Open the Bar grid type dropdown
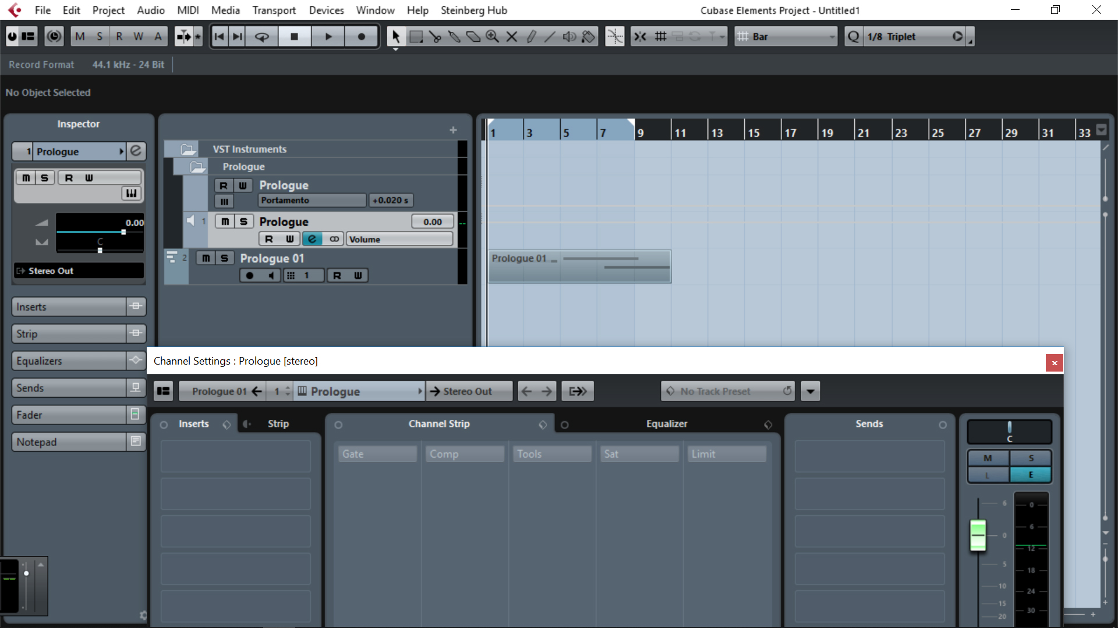This screenshot has height=628, width=1118. [786, 37]
